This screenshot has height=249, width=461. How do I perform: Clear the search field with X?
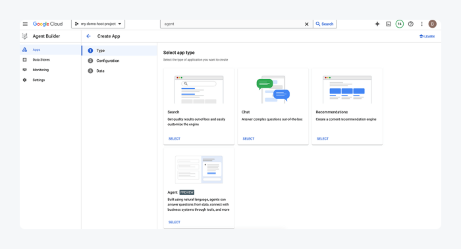pos(307,24)
